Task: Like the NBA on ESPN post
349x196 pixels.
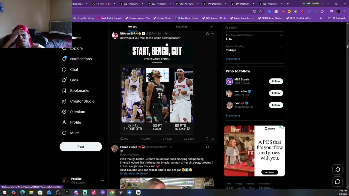Action: (x=167, y=139)
